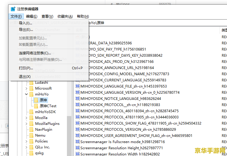Image resolution: width=227 pixels, height=156 pixels.
Task: Open the 收藏夹(A) menu
Action: click(x=65, y=16)
